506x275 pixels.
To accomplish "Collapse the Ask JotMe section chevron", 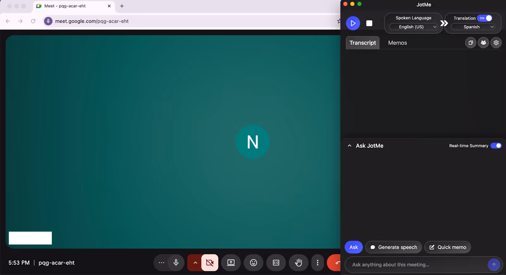I will pyautogui.click(x=349, y=146).
